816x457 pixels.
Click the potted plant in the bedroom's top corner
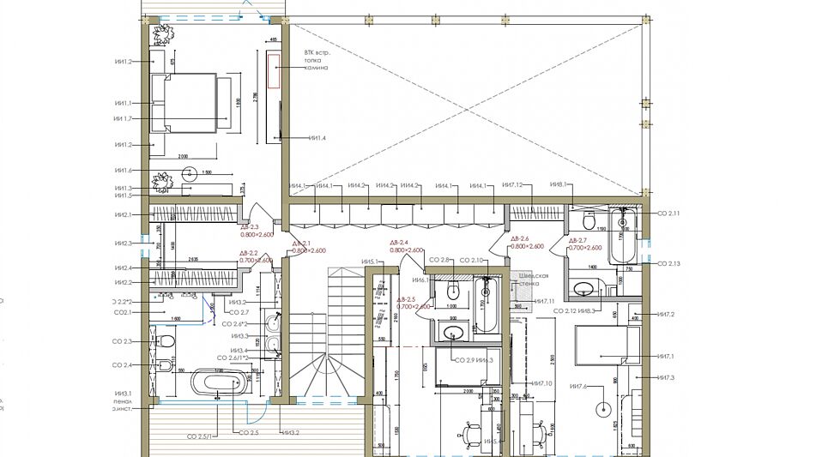pos(163,35)
